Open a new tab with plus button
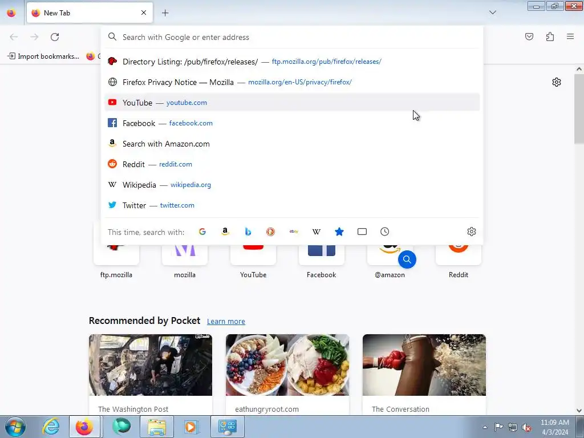This screenshot has height=438, width=584. (165, 13)
